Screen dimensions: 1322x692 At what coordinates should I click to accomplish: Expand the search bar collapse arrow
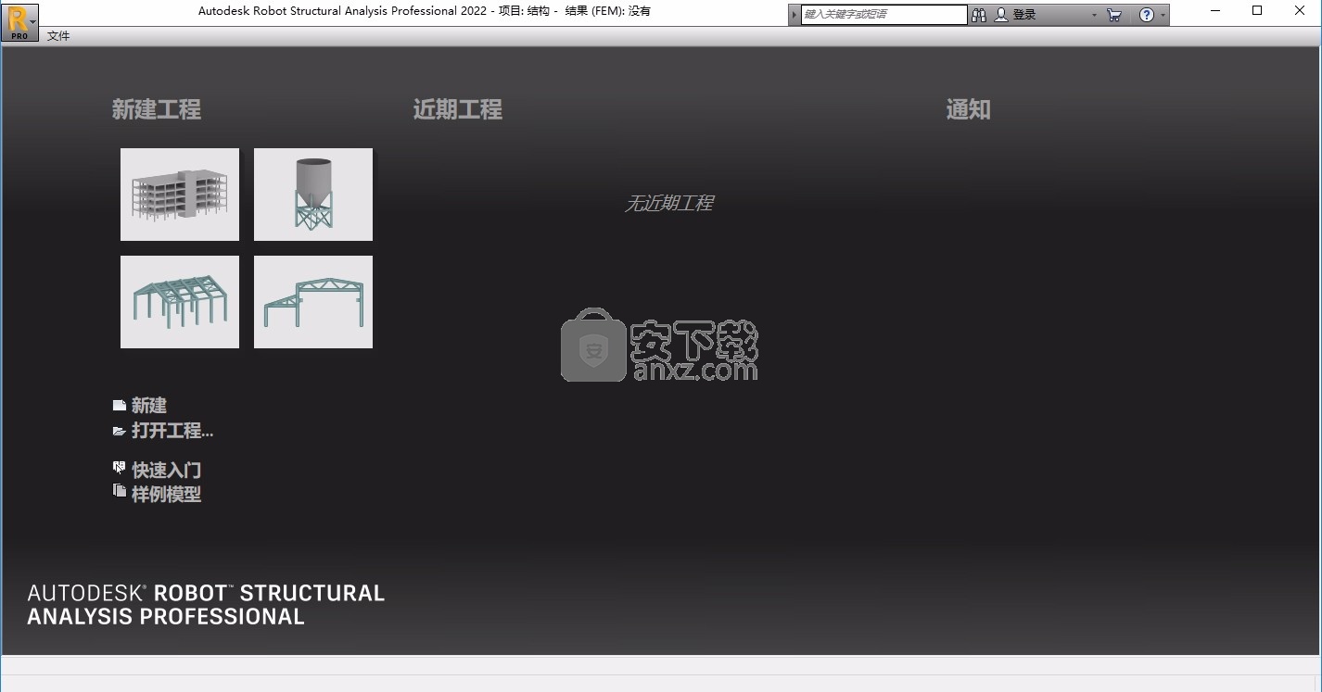coord(794,15)
